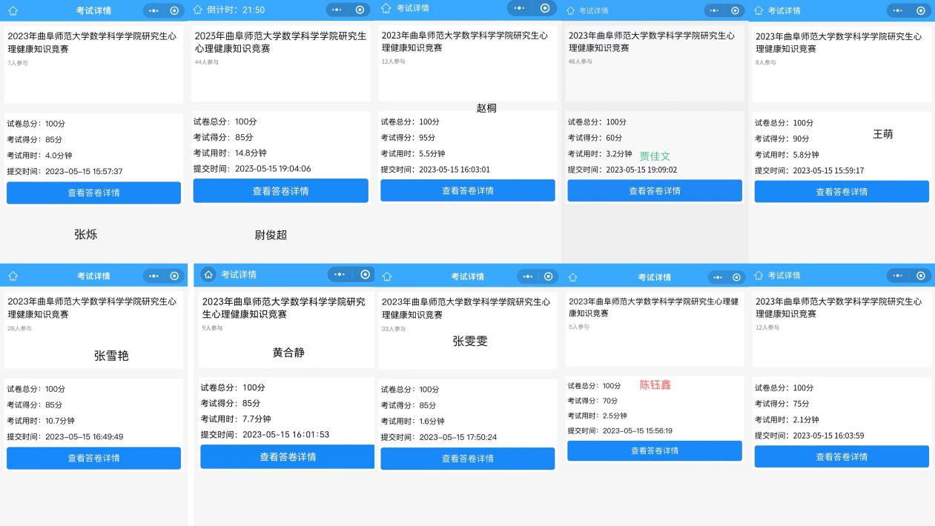Click the circle capsule icon on 张雪艳's screen
Viewport: 935px width, 526px height.
[x=174, y=275]
